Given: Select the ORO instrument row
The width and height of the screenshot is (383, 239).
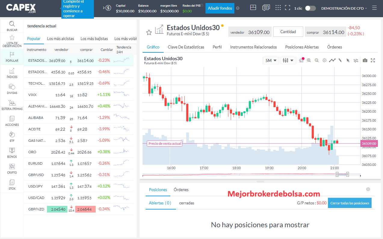Looking at the screenshot, I should coord(79,152).
